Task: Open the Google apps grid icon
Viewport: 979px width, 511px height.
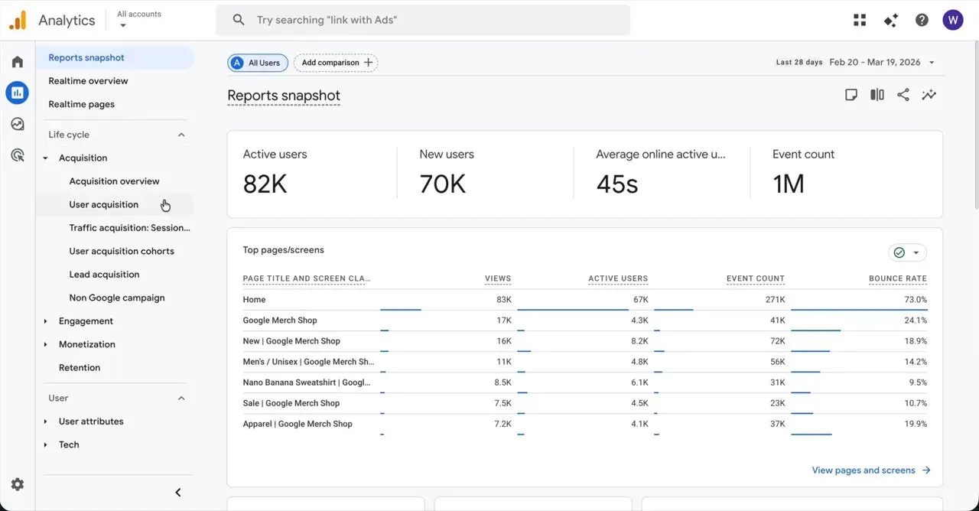Action: click(860, 20)
